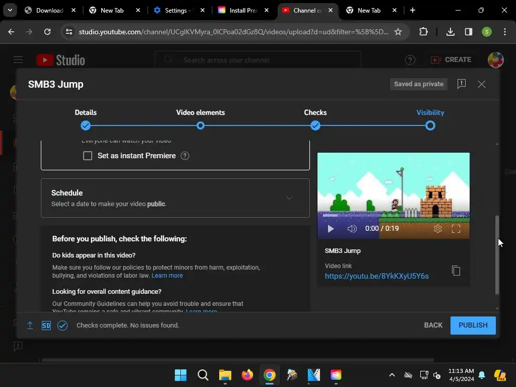Send feedback from upload dialog
The image size is (516, 387).
pos(462,84)
